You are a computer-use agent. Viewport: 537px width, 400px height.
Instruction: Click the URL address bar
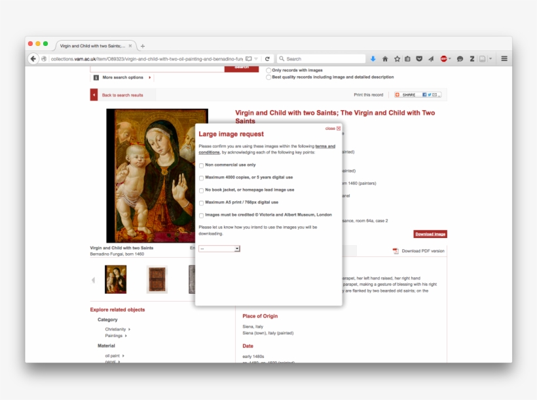coord(147,58)
